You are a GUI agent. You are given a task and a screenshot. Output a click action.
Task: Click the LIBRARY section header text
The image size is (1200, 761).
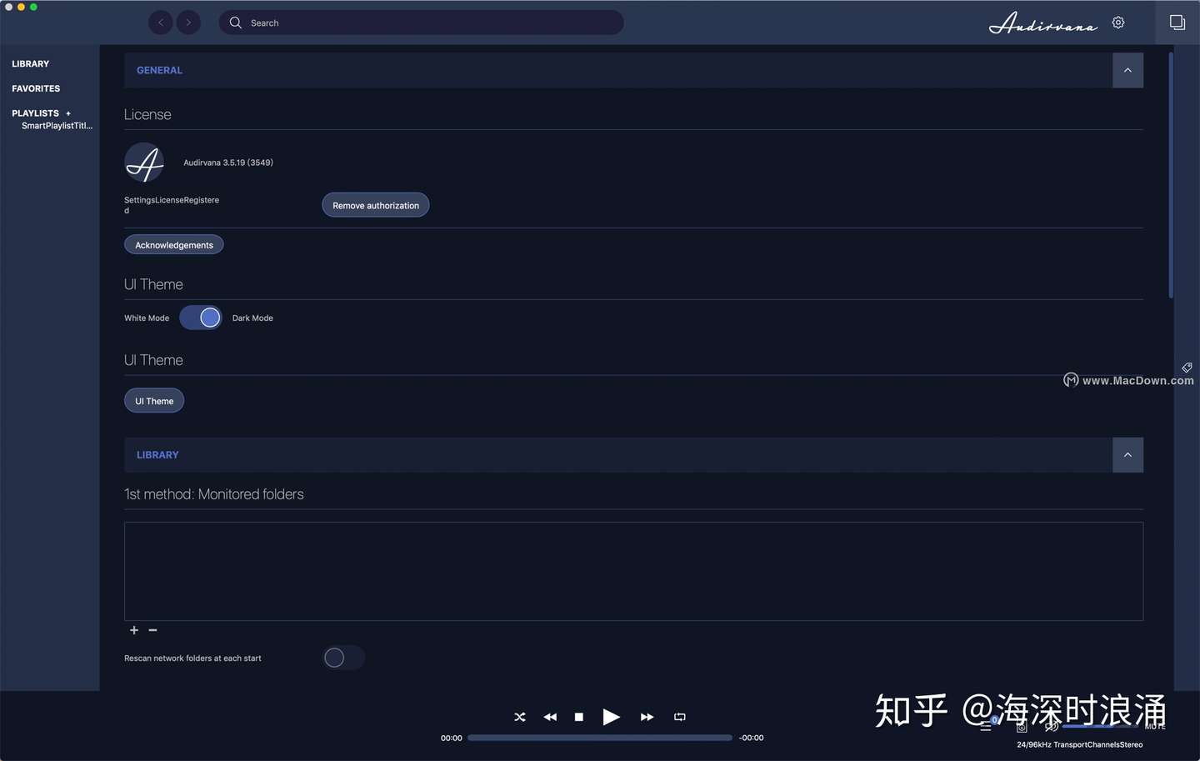(x=157, y=455)
